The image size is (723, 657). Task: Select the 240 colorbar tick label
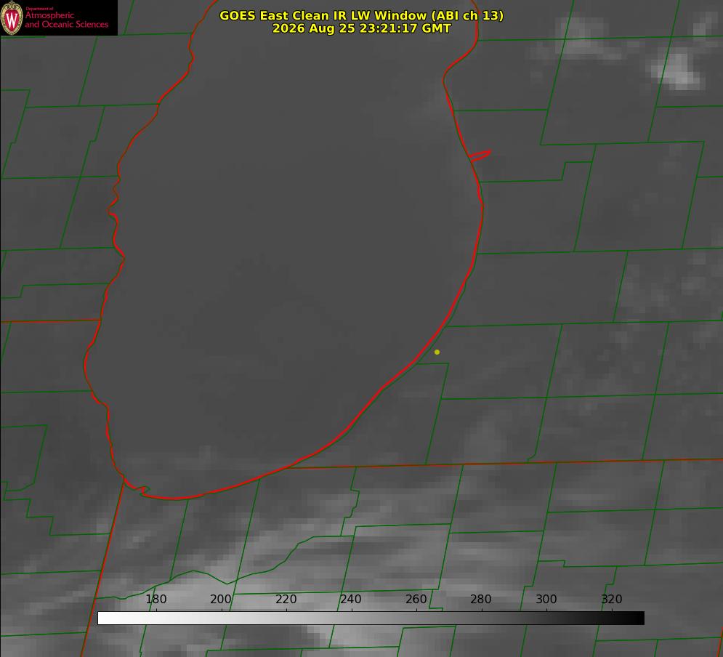pos(351,599)
